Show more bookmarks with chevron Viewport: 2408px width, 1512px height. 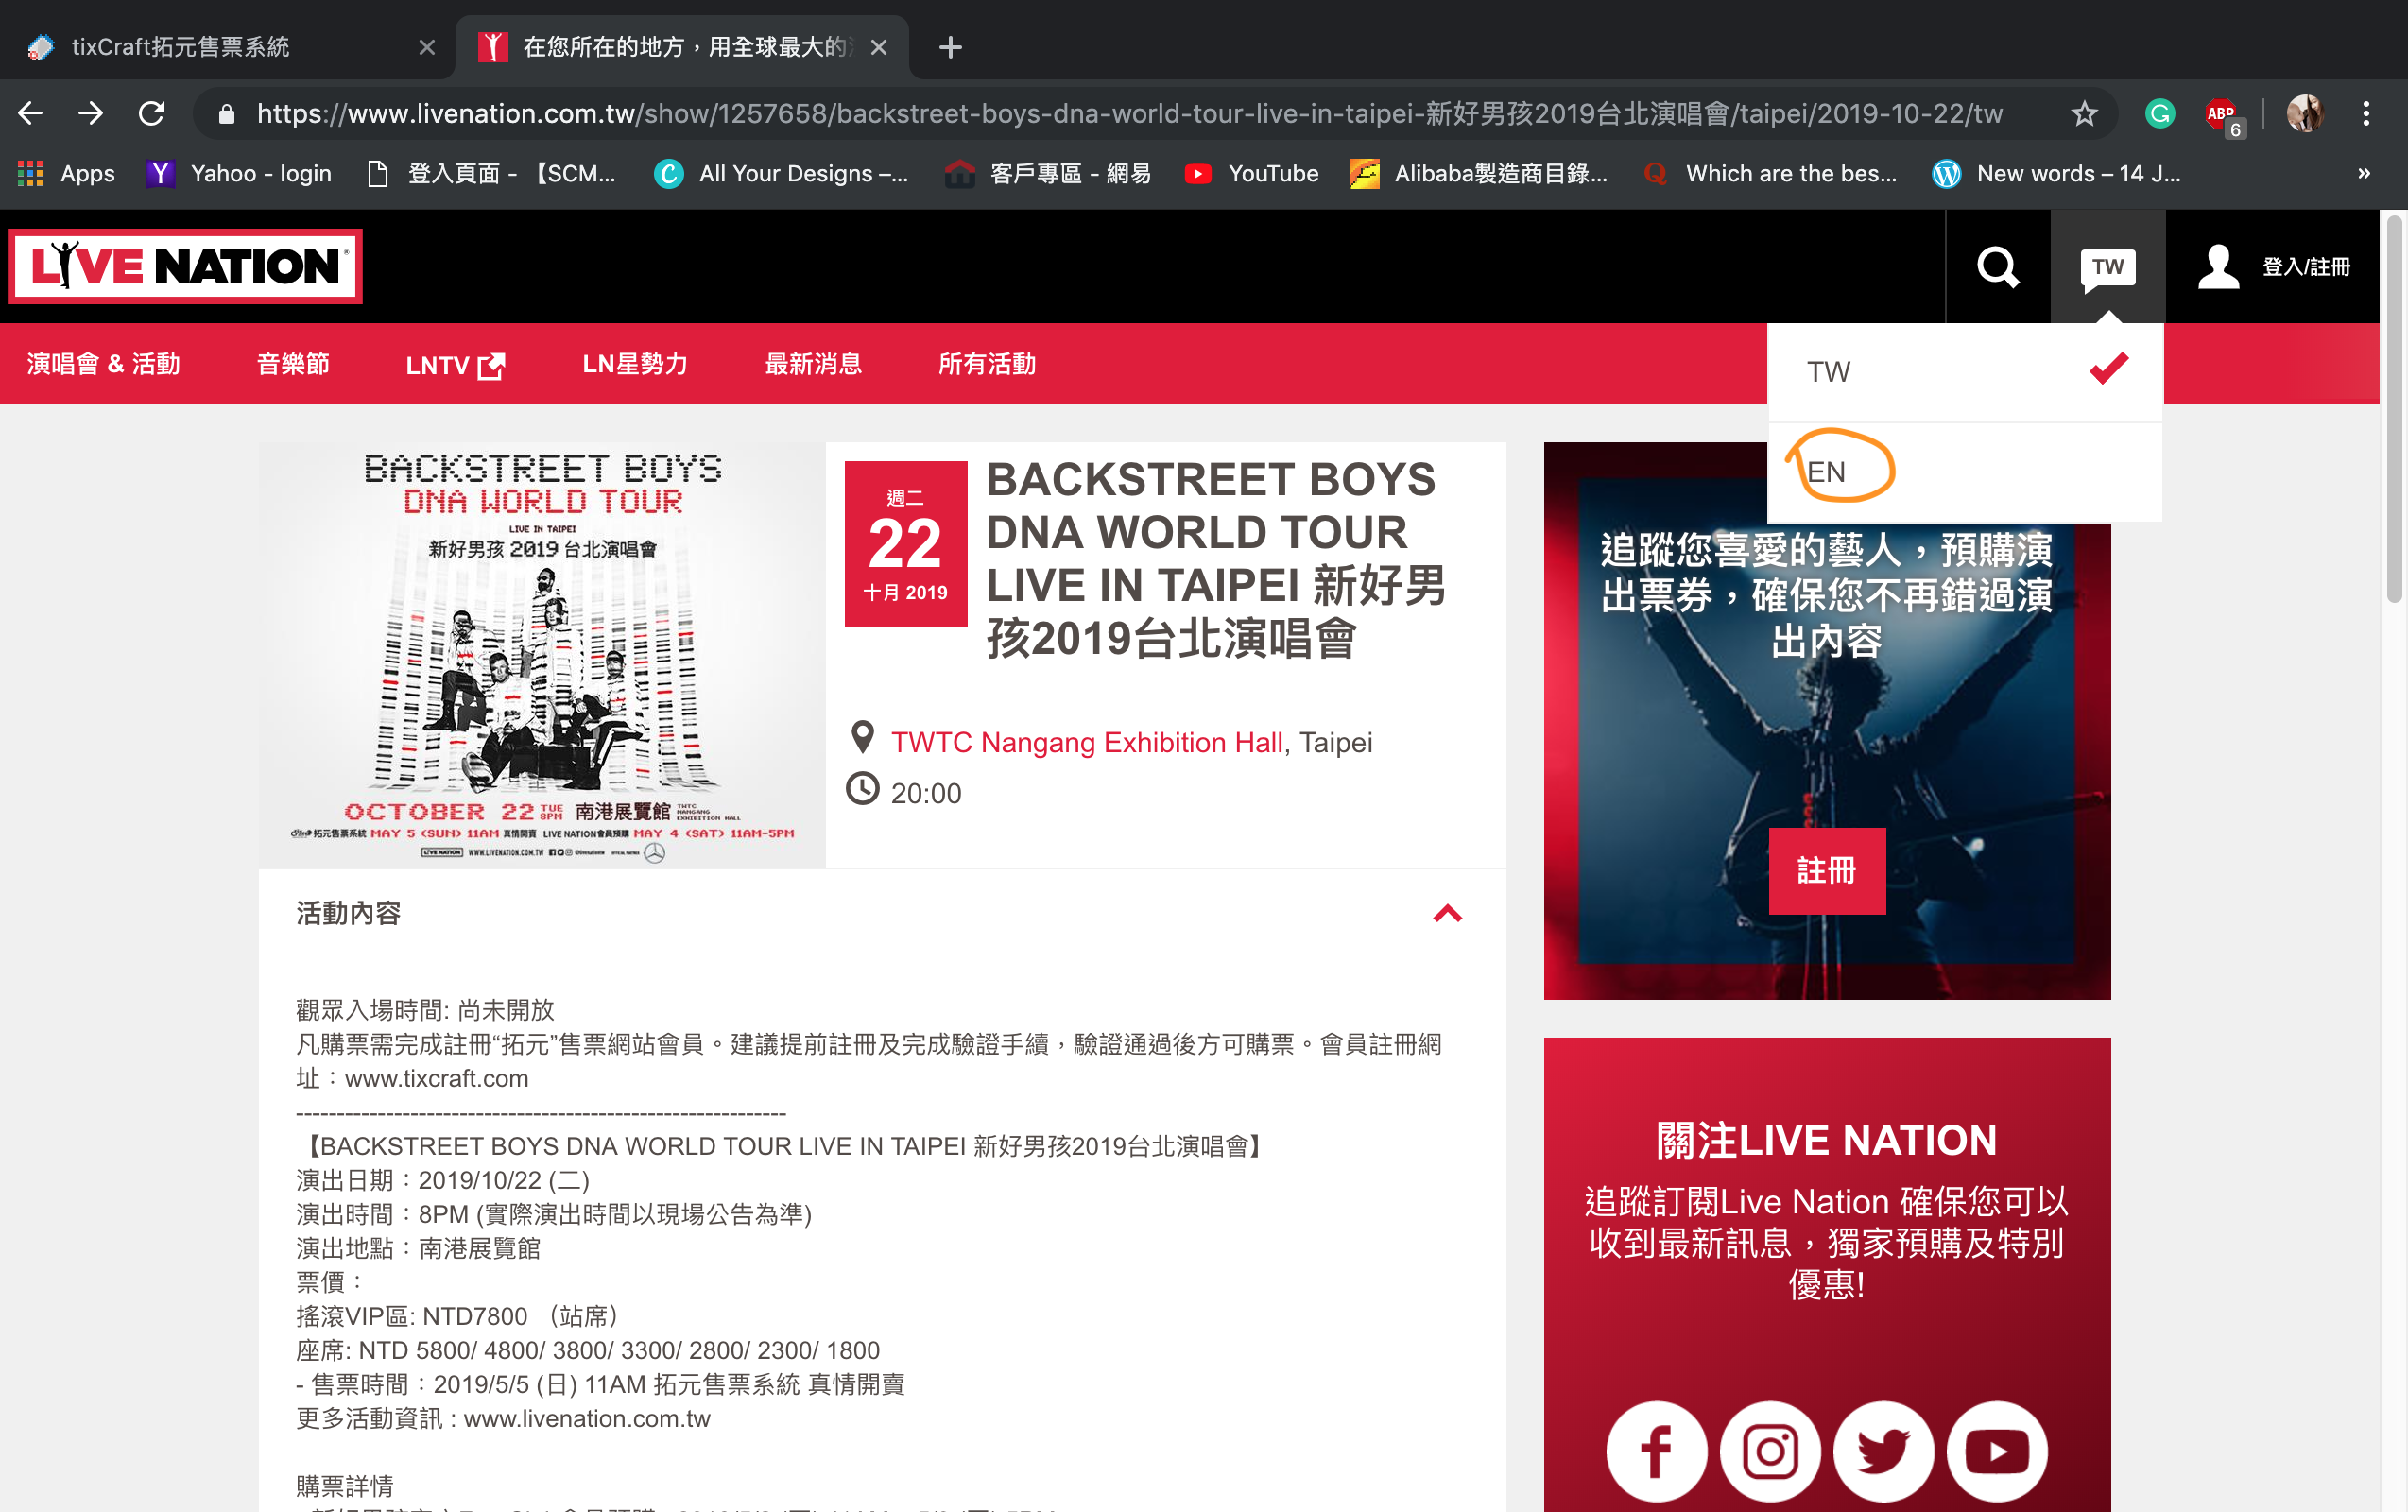(2363, 173)
